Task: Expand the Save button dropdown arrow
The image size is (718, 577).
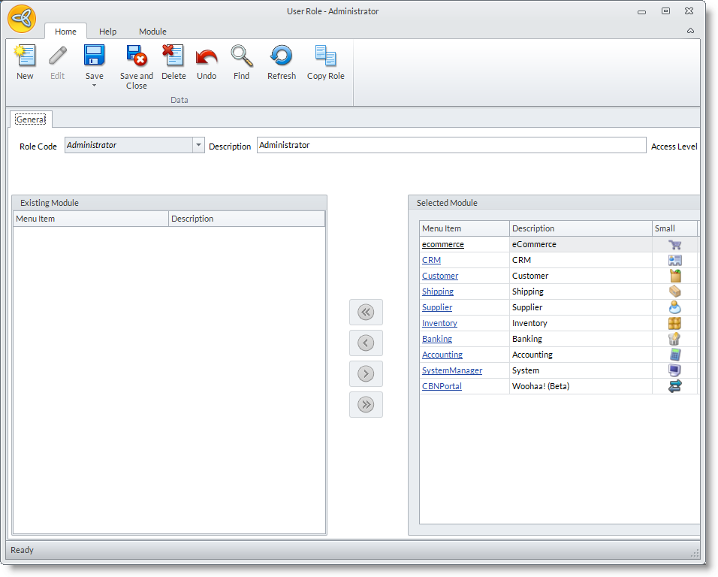Action: point(95,86)
